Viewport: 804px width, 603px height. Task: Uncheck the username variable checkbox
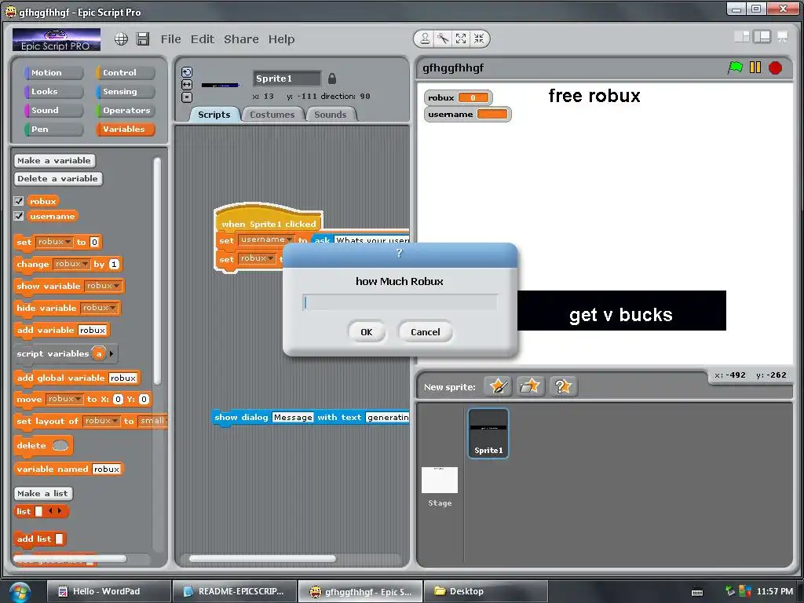[x=19, y=216]
